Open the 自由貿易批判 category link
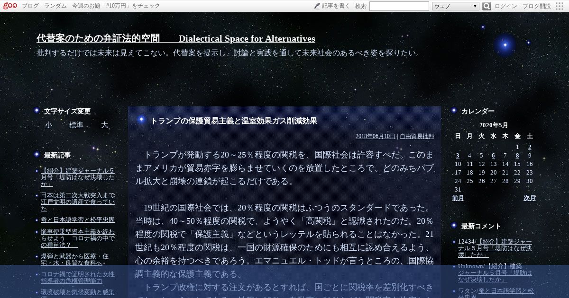Viewport: 569px width, 298px height. 417,136
